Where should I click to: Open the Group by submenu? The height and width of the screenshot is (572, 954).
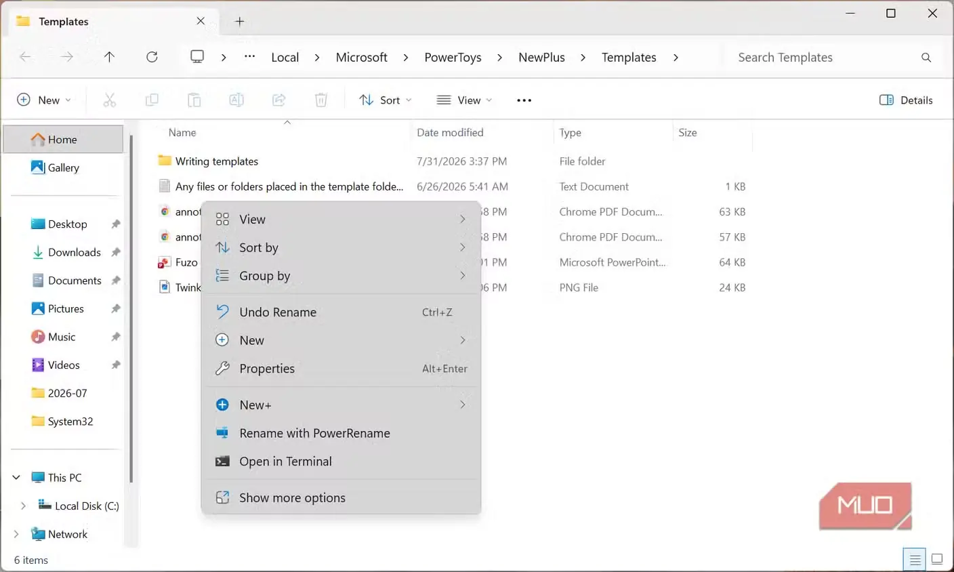point(341,276)
